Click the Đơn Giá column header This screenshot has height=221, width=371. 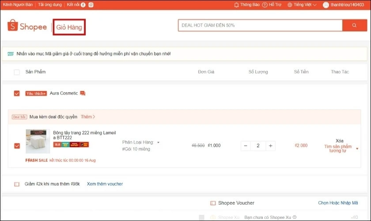click(x=206, y=72)
